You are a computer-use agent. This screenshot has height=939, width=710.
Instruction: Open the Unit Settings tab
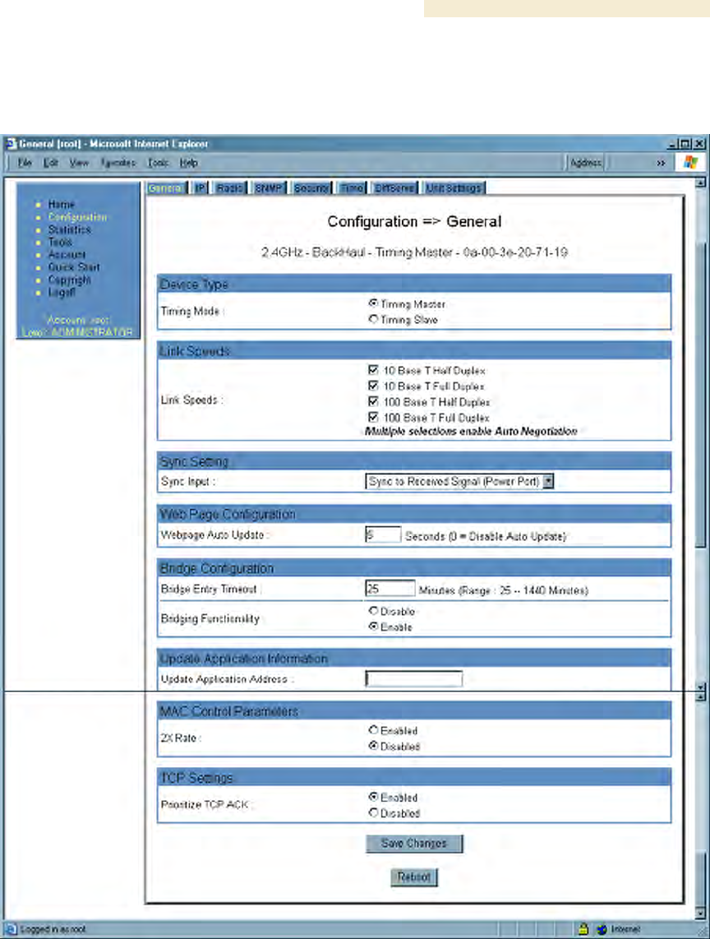click(454, 188)
